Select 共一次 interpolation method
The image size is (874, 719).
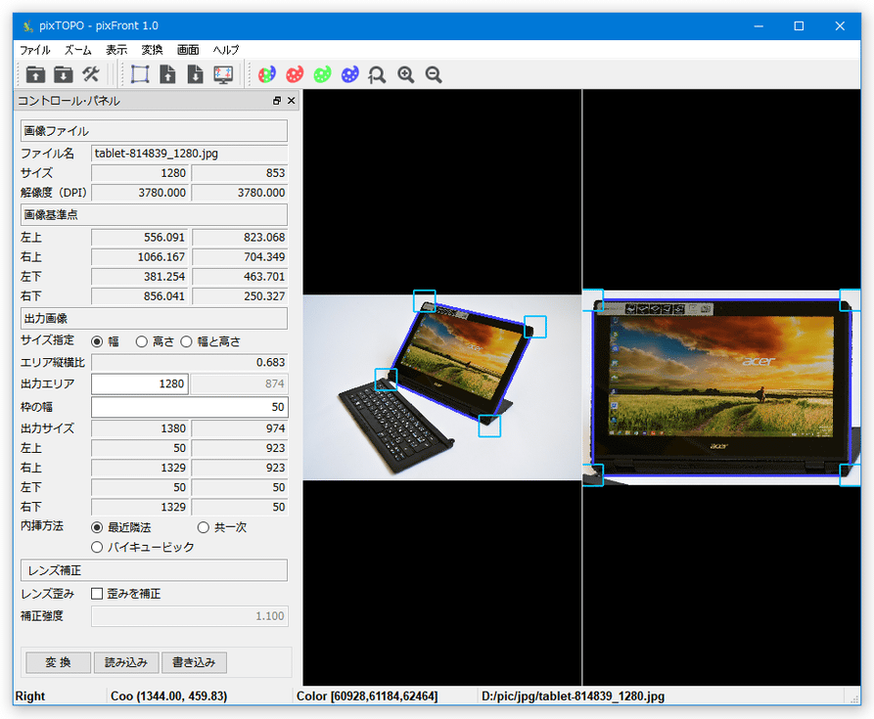[x=204, y=527]
